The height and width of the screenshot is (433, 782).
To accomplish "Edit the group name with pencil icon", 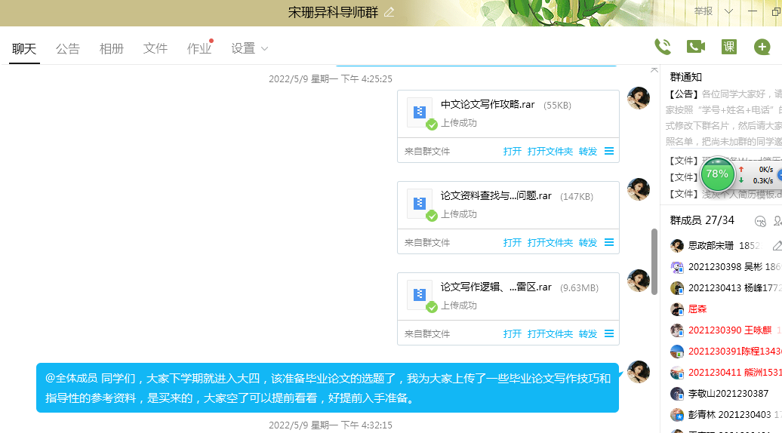I will pyautogui.click(x=389, y=12).
